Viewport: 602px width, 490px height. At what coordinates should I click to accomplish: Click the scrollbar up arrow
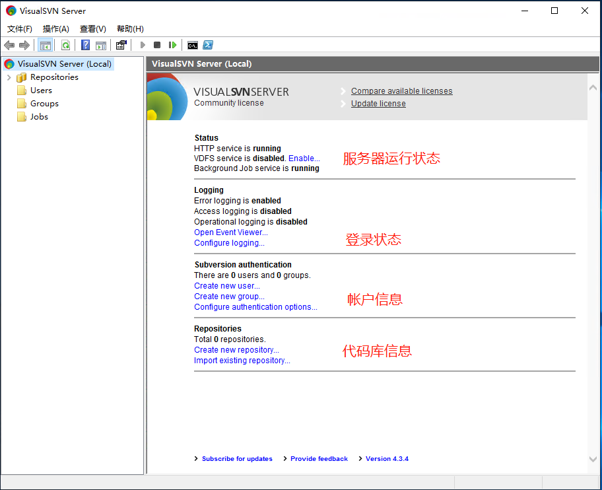pos(593,88)
